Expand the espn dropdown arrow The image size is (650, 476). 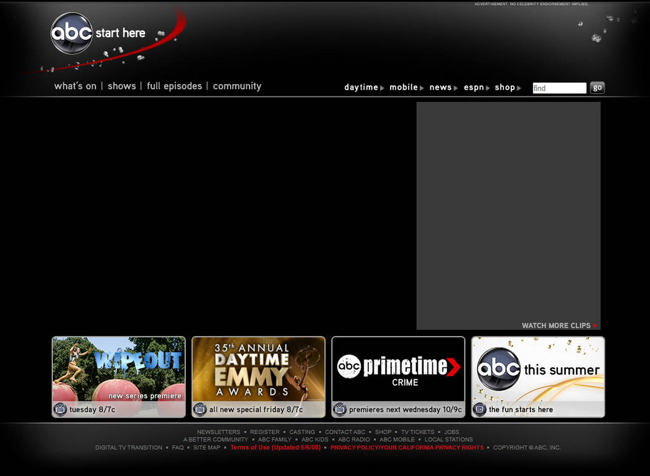(x=488, y=88)
